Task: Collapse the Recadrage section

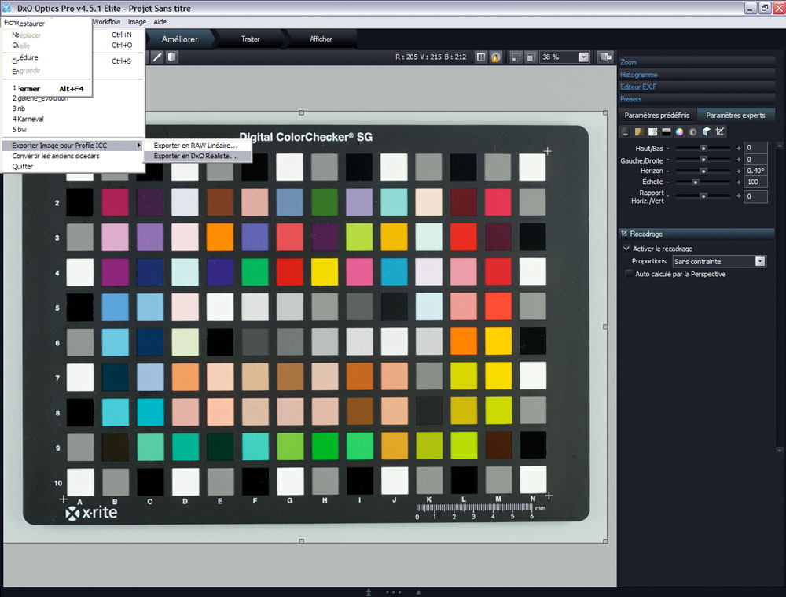Action: 696,234
